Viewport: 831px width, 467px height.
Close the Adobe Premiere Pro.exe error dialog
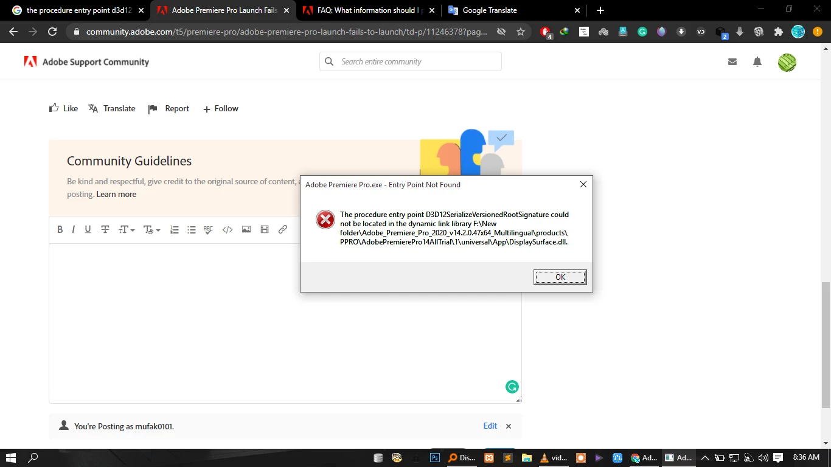point(583,184)
